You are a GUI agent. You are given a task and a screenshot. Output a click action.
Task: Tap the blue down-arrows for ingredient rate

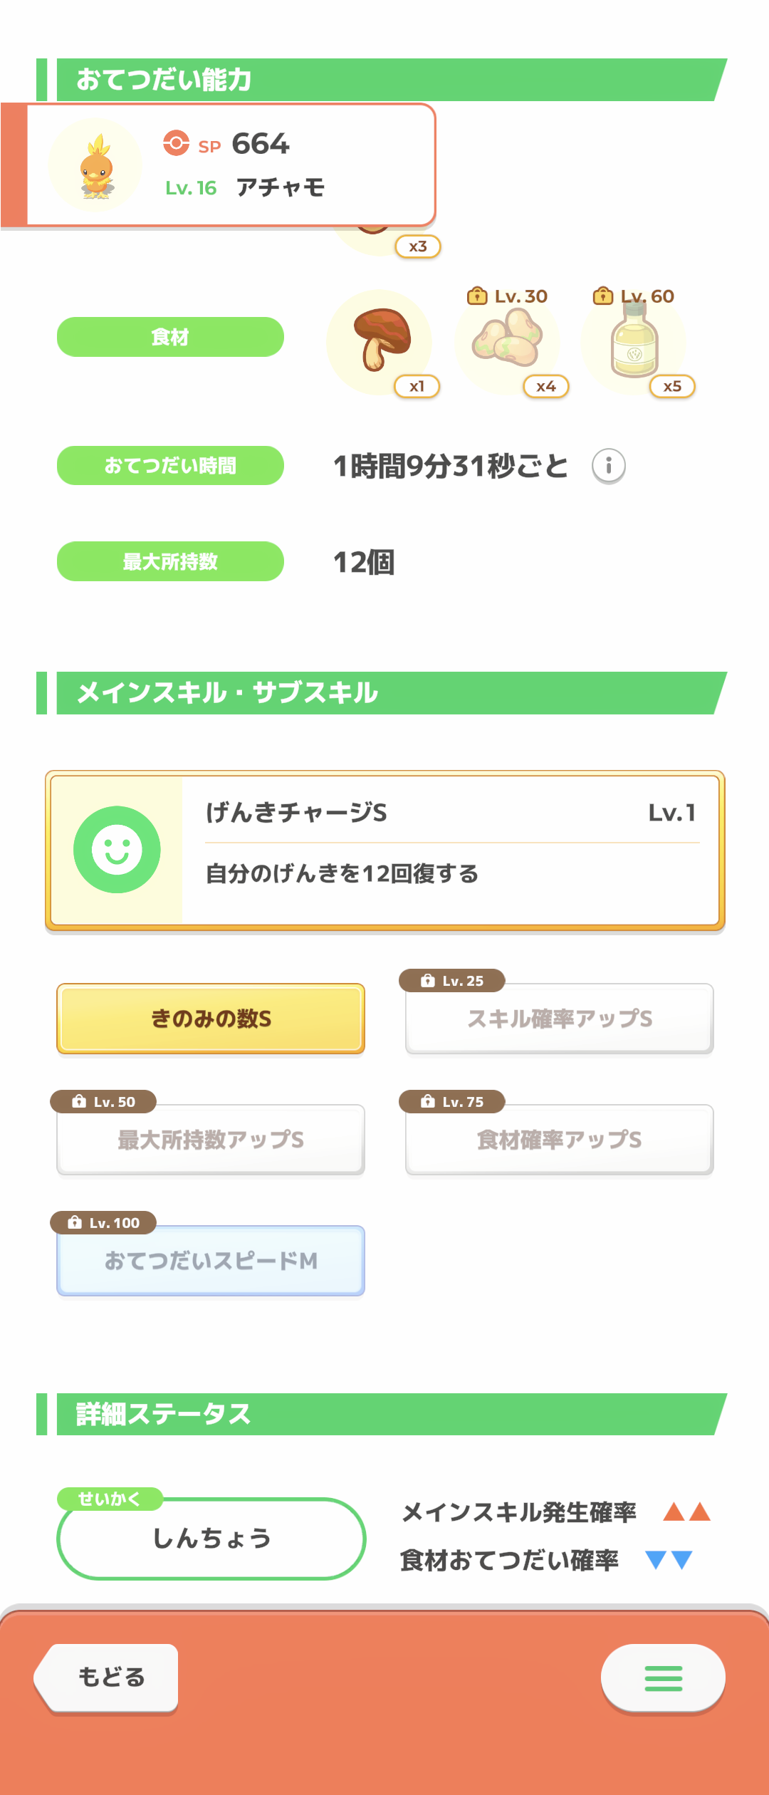tap(669, 1560)
